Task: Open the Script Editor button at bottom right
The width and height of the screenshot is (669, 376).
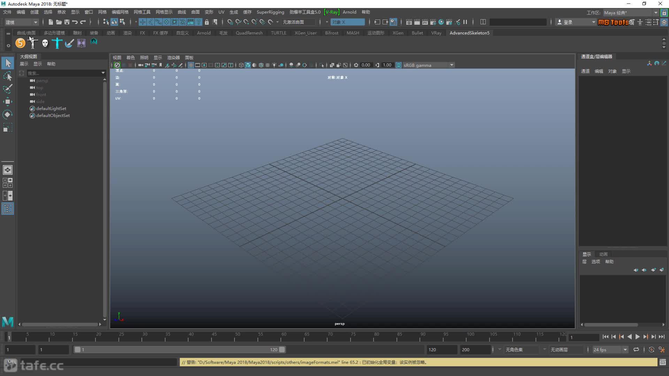Action: [663, 362]
